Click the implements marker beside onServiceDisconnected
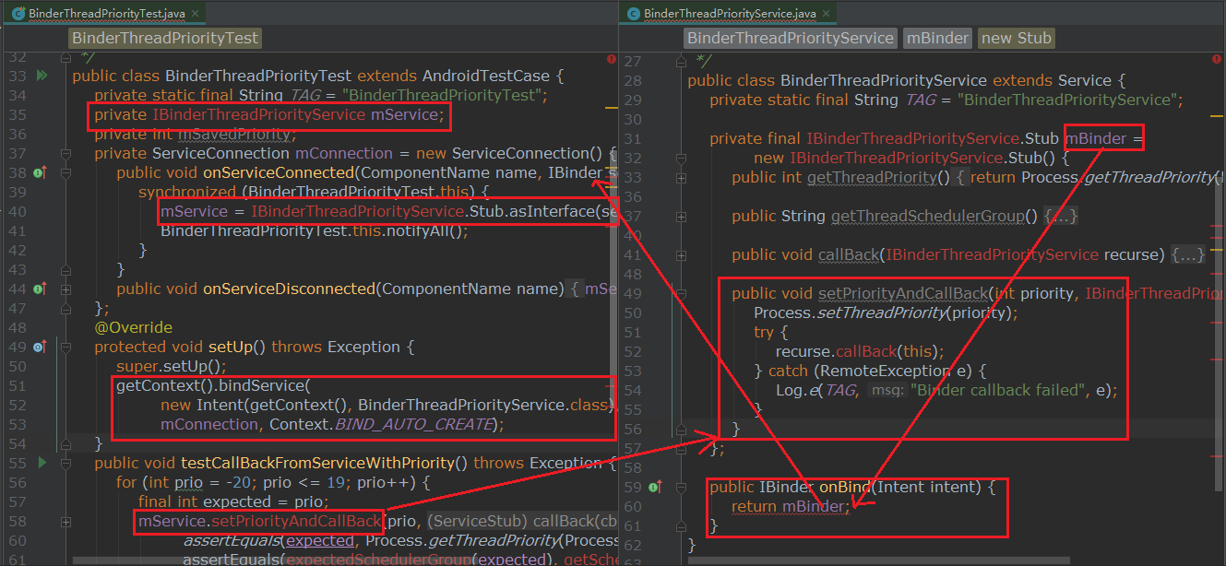Viewport: 1226px width, 566px height. pyautogui.click(x=40, y=289)
